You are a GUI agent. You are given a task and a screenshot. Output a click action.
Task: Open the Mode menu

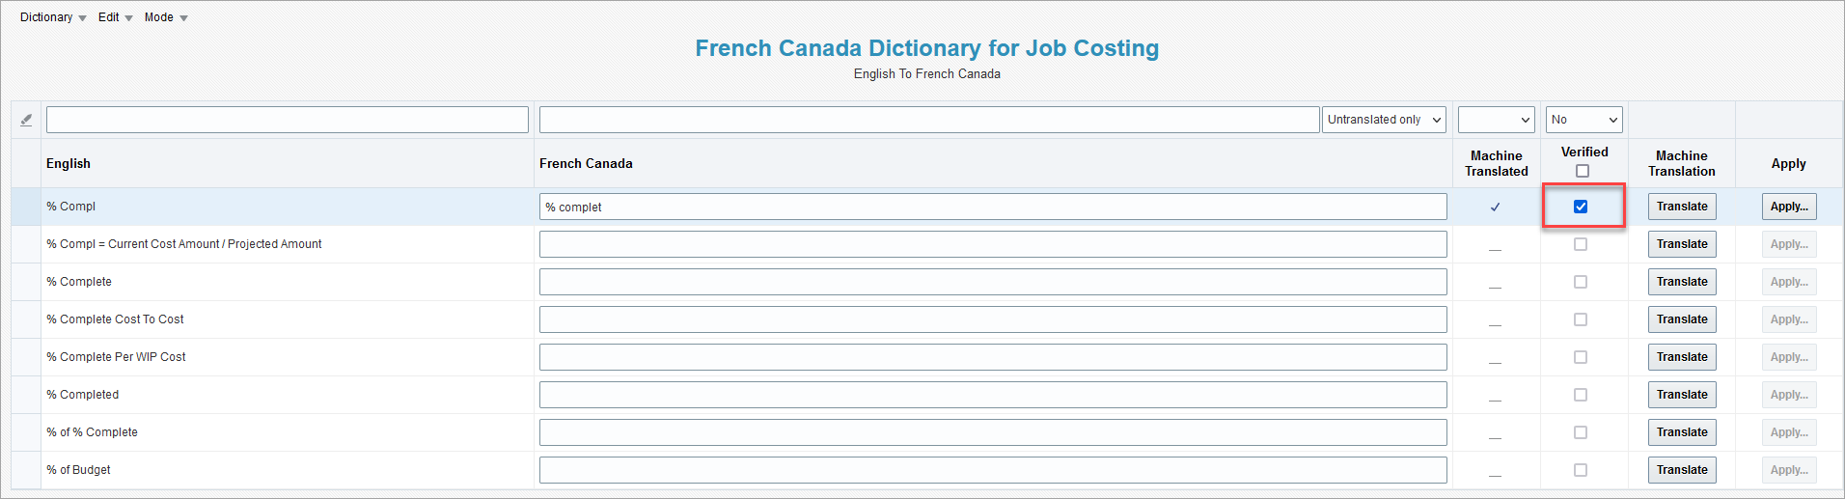166,17
